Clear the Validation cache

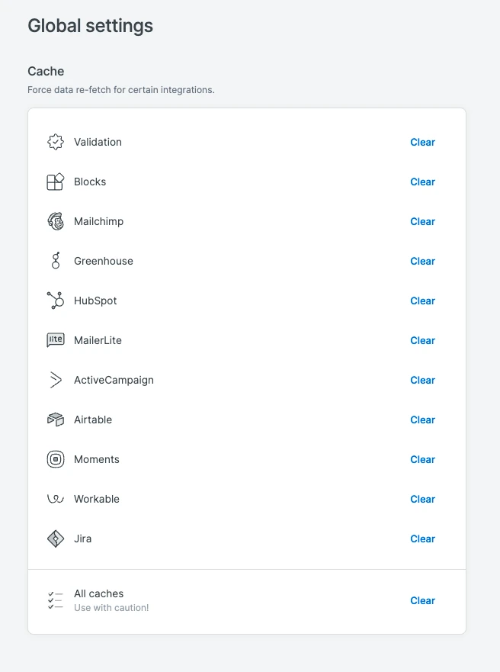tap(422, 142)
